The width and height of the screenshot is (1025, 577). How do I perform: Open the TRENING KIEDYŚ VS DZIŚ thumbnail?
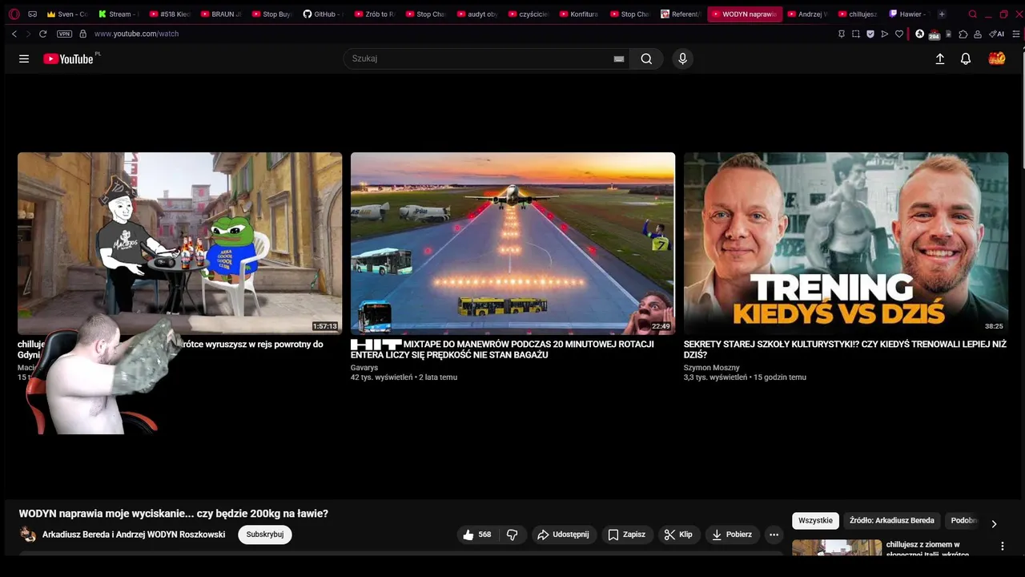tap(846, 243)
